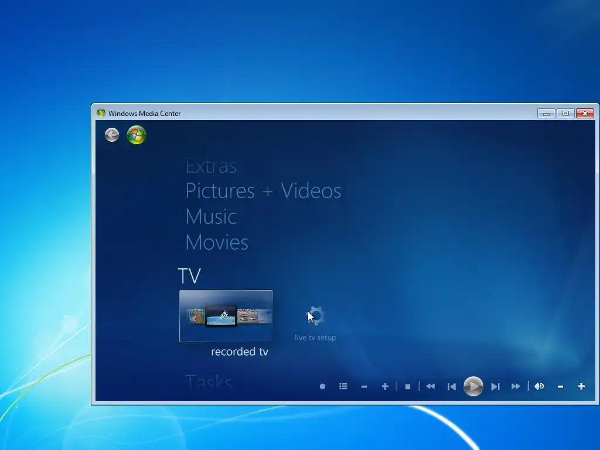600x450 pixels.
Task: Click the 'live tv setup' label
Action: coord(315,338)
